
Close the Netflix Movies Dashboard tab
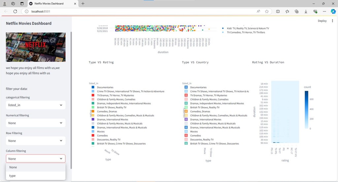pyautogui.click(x=75, y=4)
